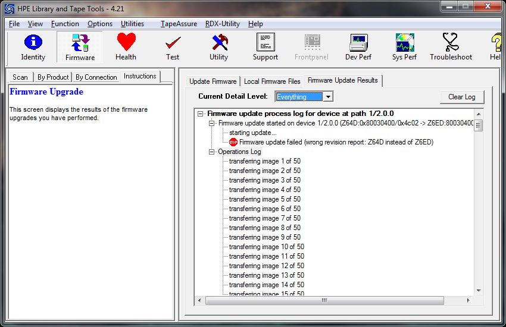This screenshot has height=327, width=506.
Task: Select 'transferring image 5 of 50'
Action: pyautogui.click(x=265, y=199)
